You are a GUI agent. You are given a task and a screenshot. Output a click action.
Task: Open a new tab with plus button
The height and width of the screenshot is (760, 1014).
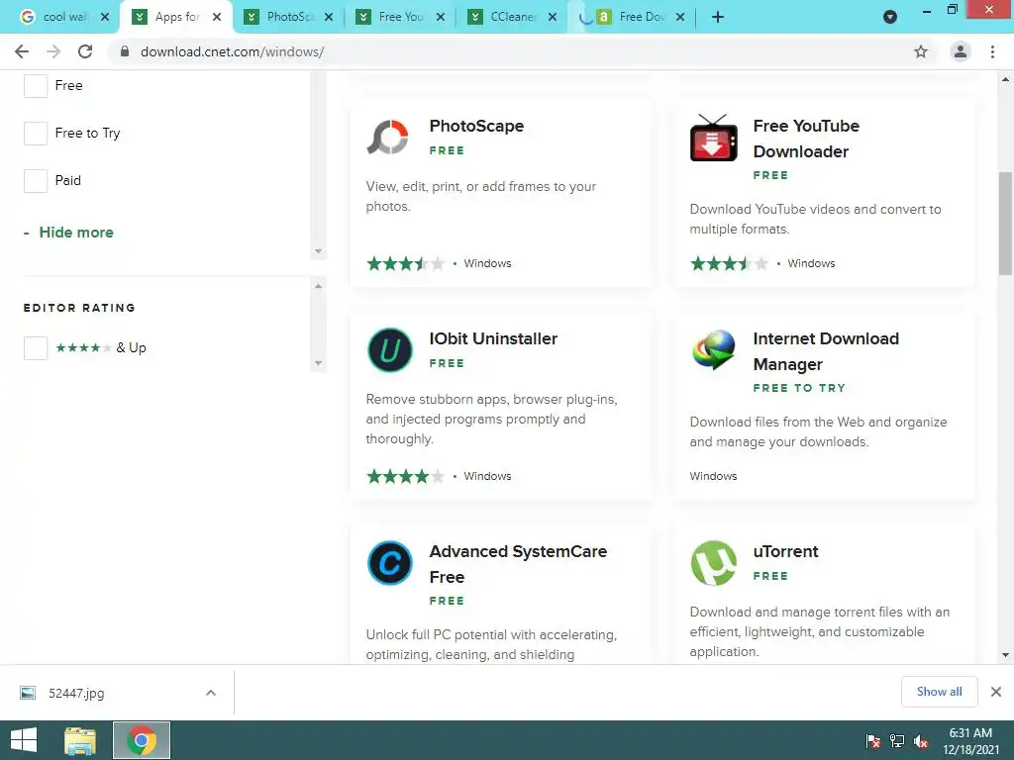point(718,17)
